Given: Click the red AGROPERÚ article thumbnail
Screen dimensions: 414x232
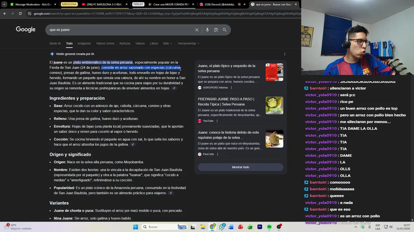Looking at the screenshot, I should coord(274,72).
